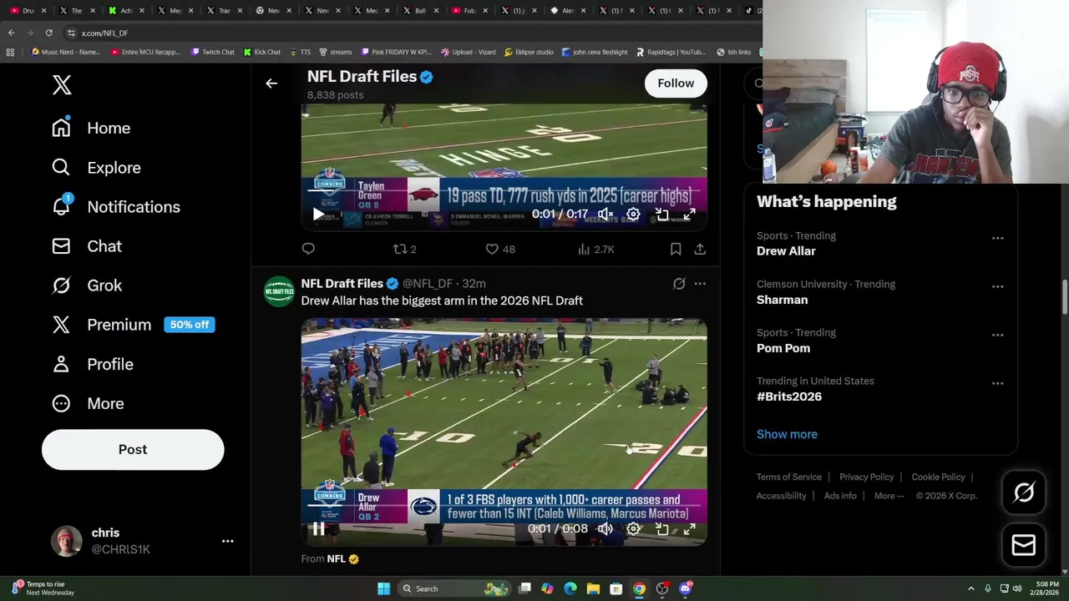Toggle picture-in-picture on Drew Allar video
Screen dimensions: 1069x601
662,528
